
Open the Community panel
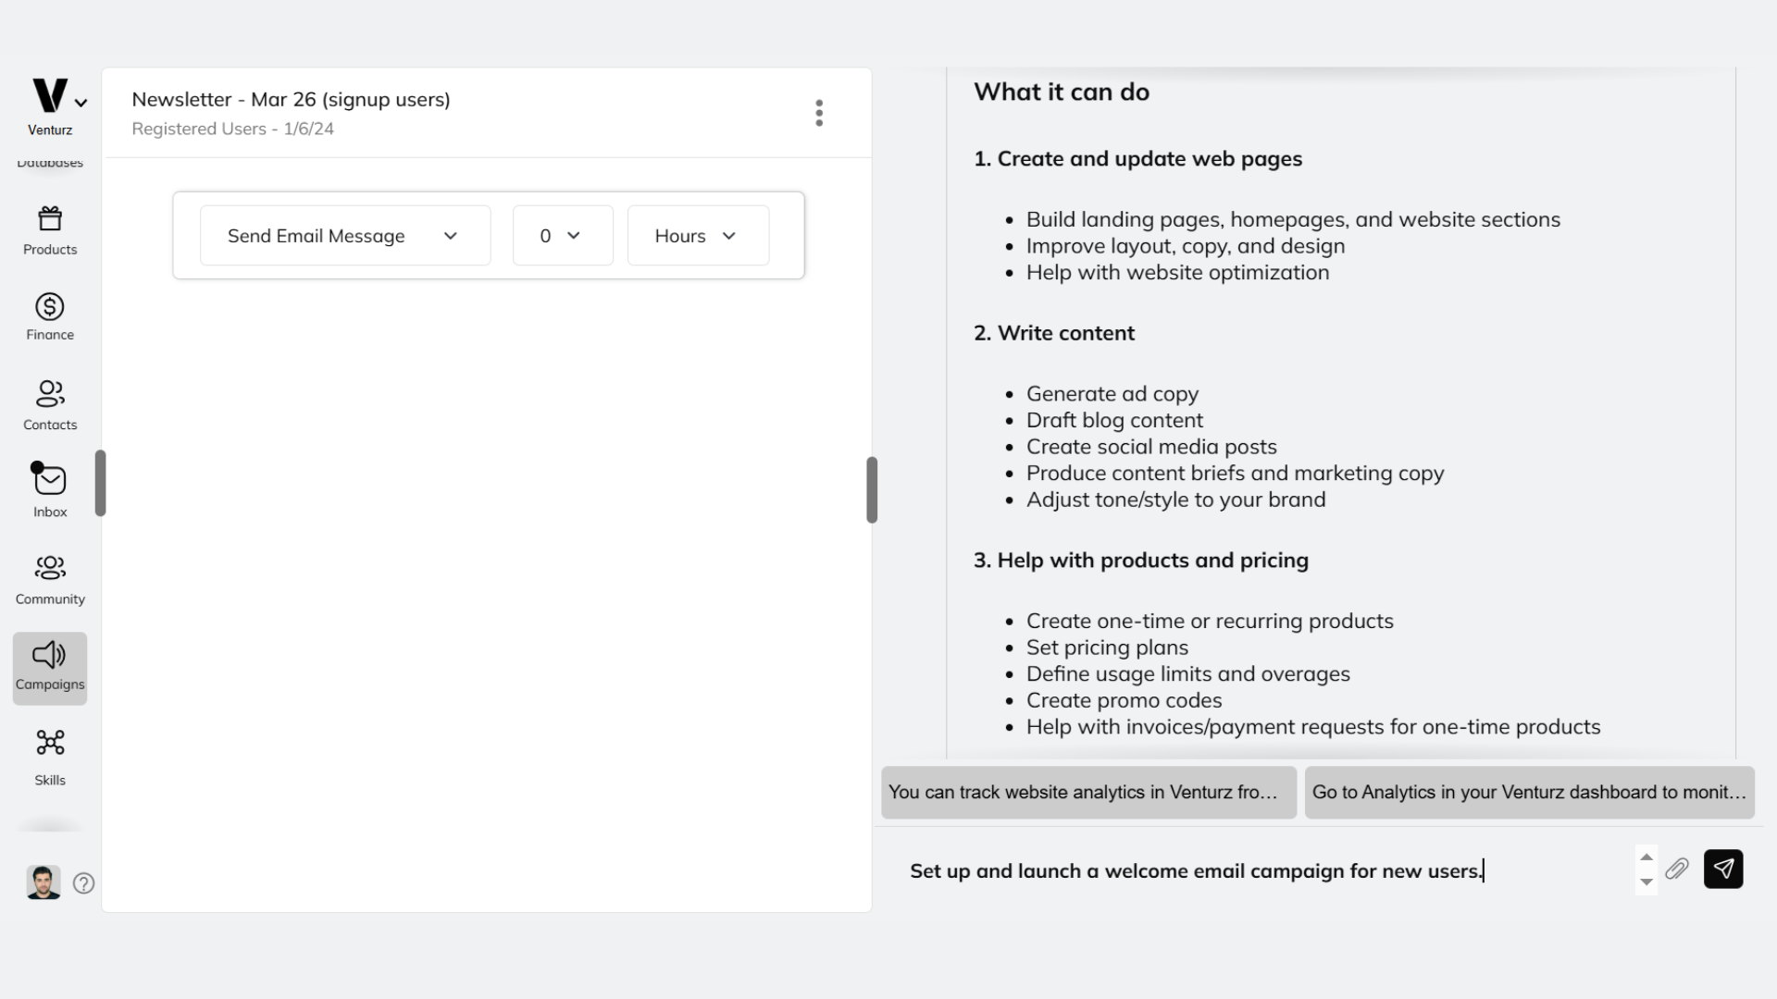[x=49, y=577]
